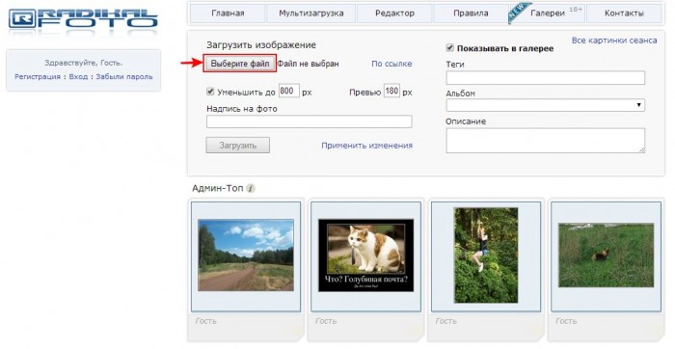Click the Здравствуйте, Гость greeting text
The image size is (675, 349).
84,63
